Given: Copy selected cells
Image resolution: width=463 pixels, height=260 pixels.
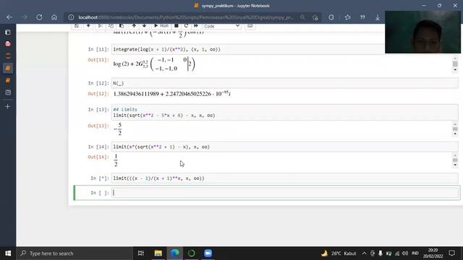Looking at the screenshot, I should coord(111,26).
